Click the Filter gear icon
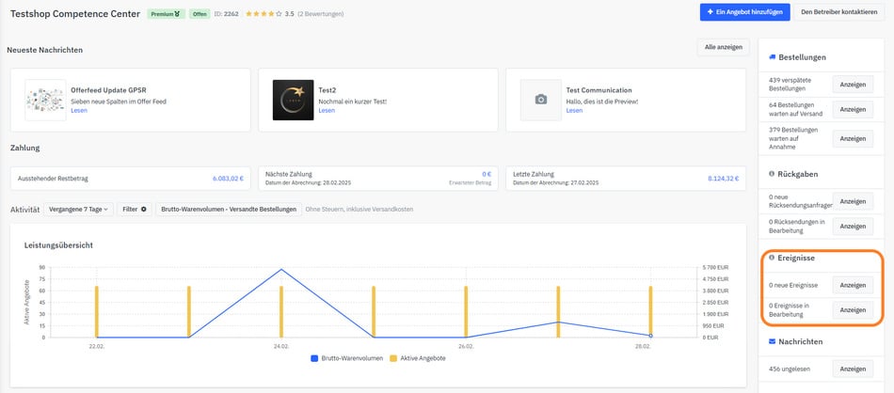The height and width of the screenshot is (393, 894). (144, 209)
